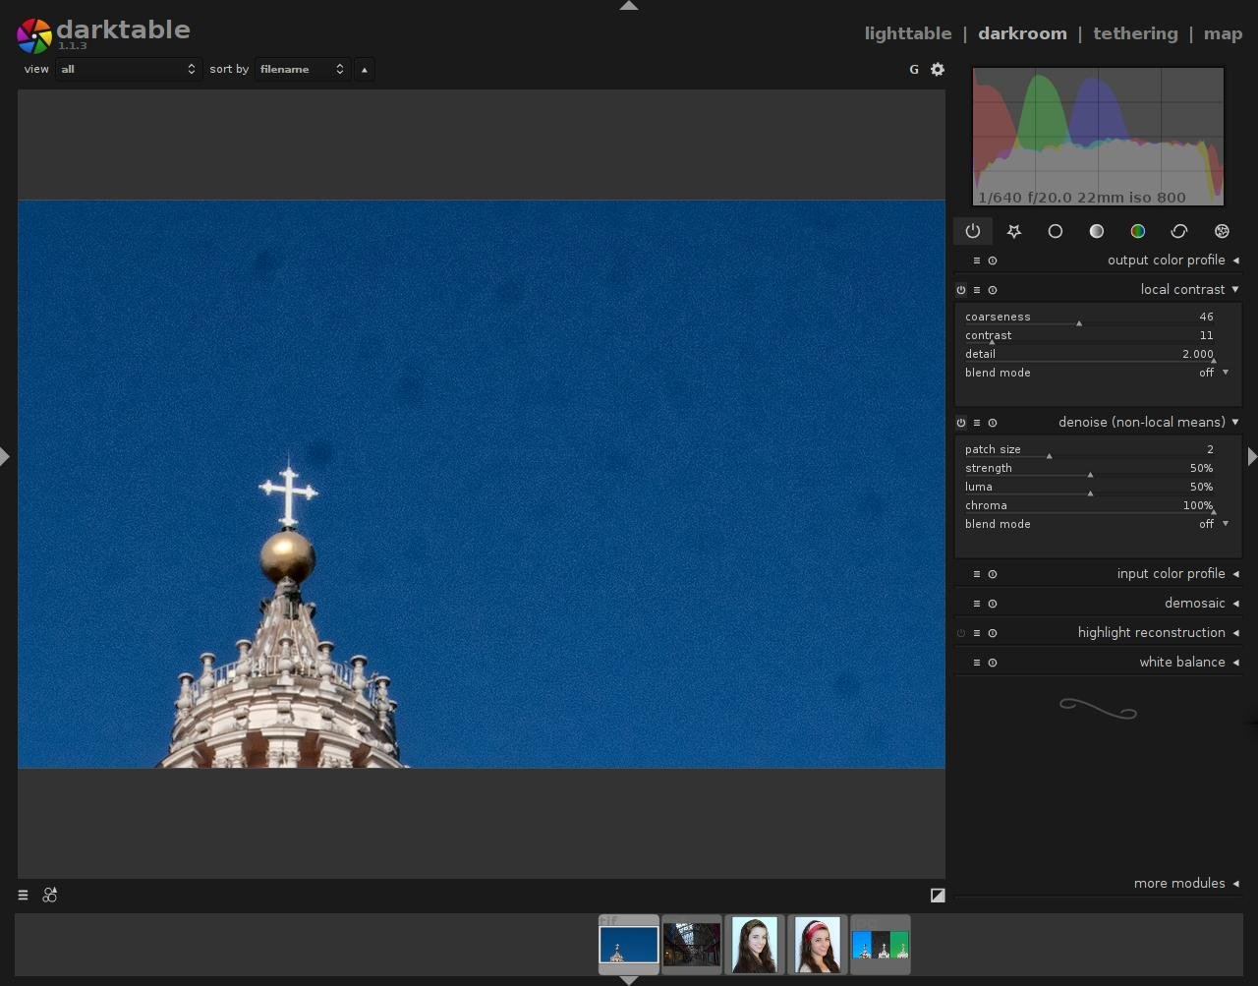Open quick presets menu below the image
Viewport: 1258px width, 986px height.
point(23,895)
